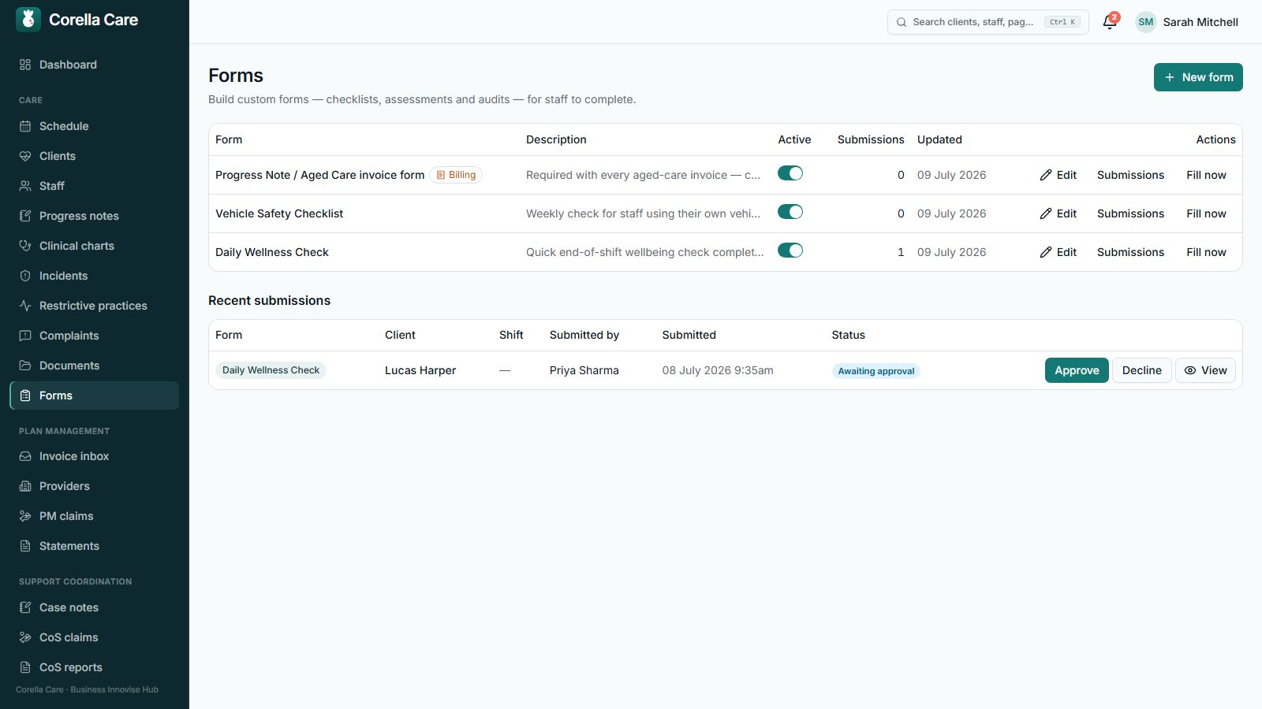Click the Documents folder icon

[x=25, y=366]
